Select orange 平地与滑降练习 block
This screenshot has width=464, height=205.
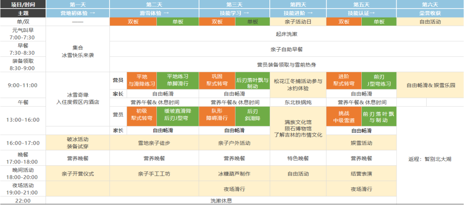[142, 80]
